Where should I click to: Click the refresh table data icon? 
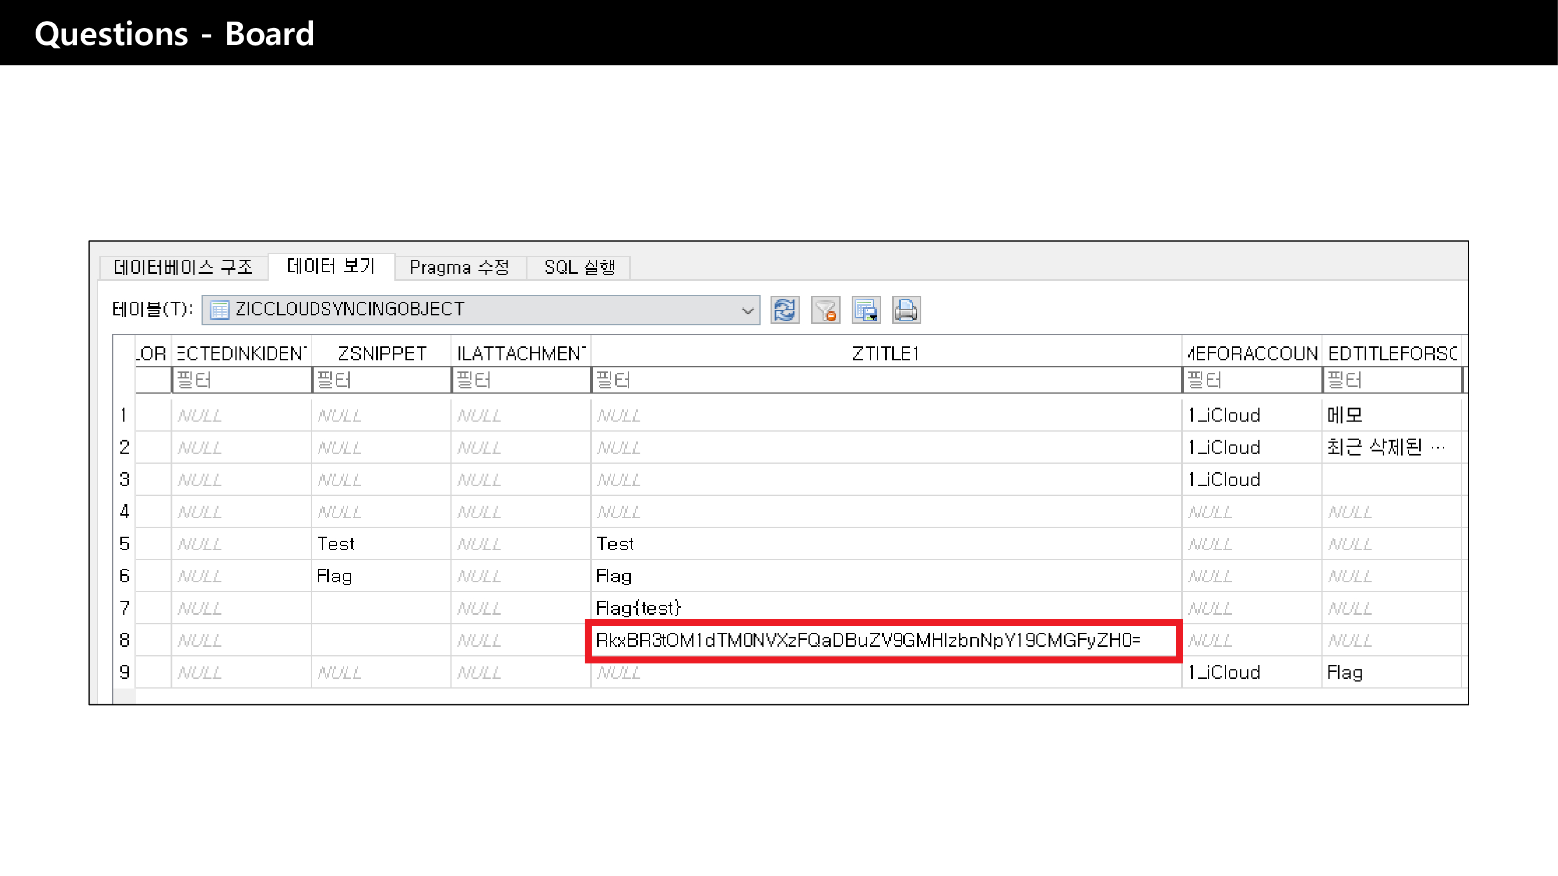click(x=785, y=310)
